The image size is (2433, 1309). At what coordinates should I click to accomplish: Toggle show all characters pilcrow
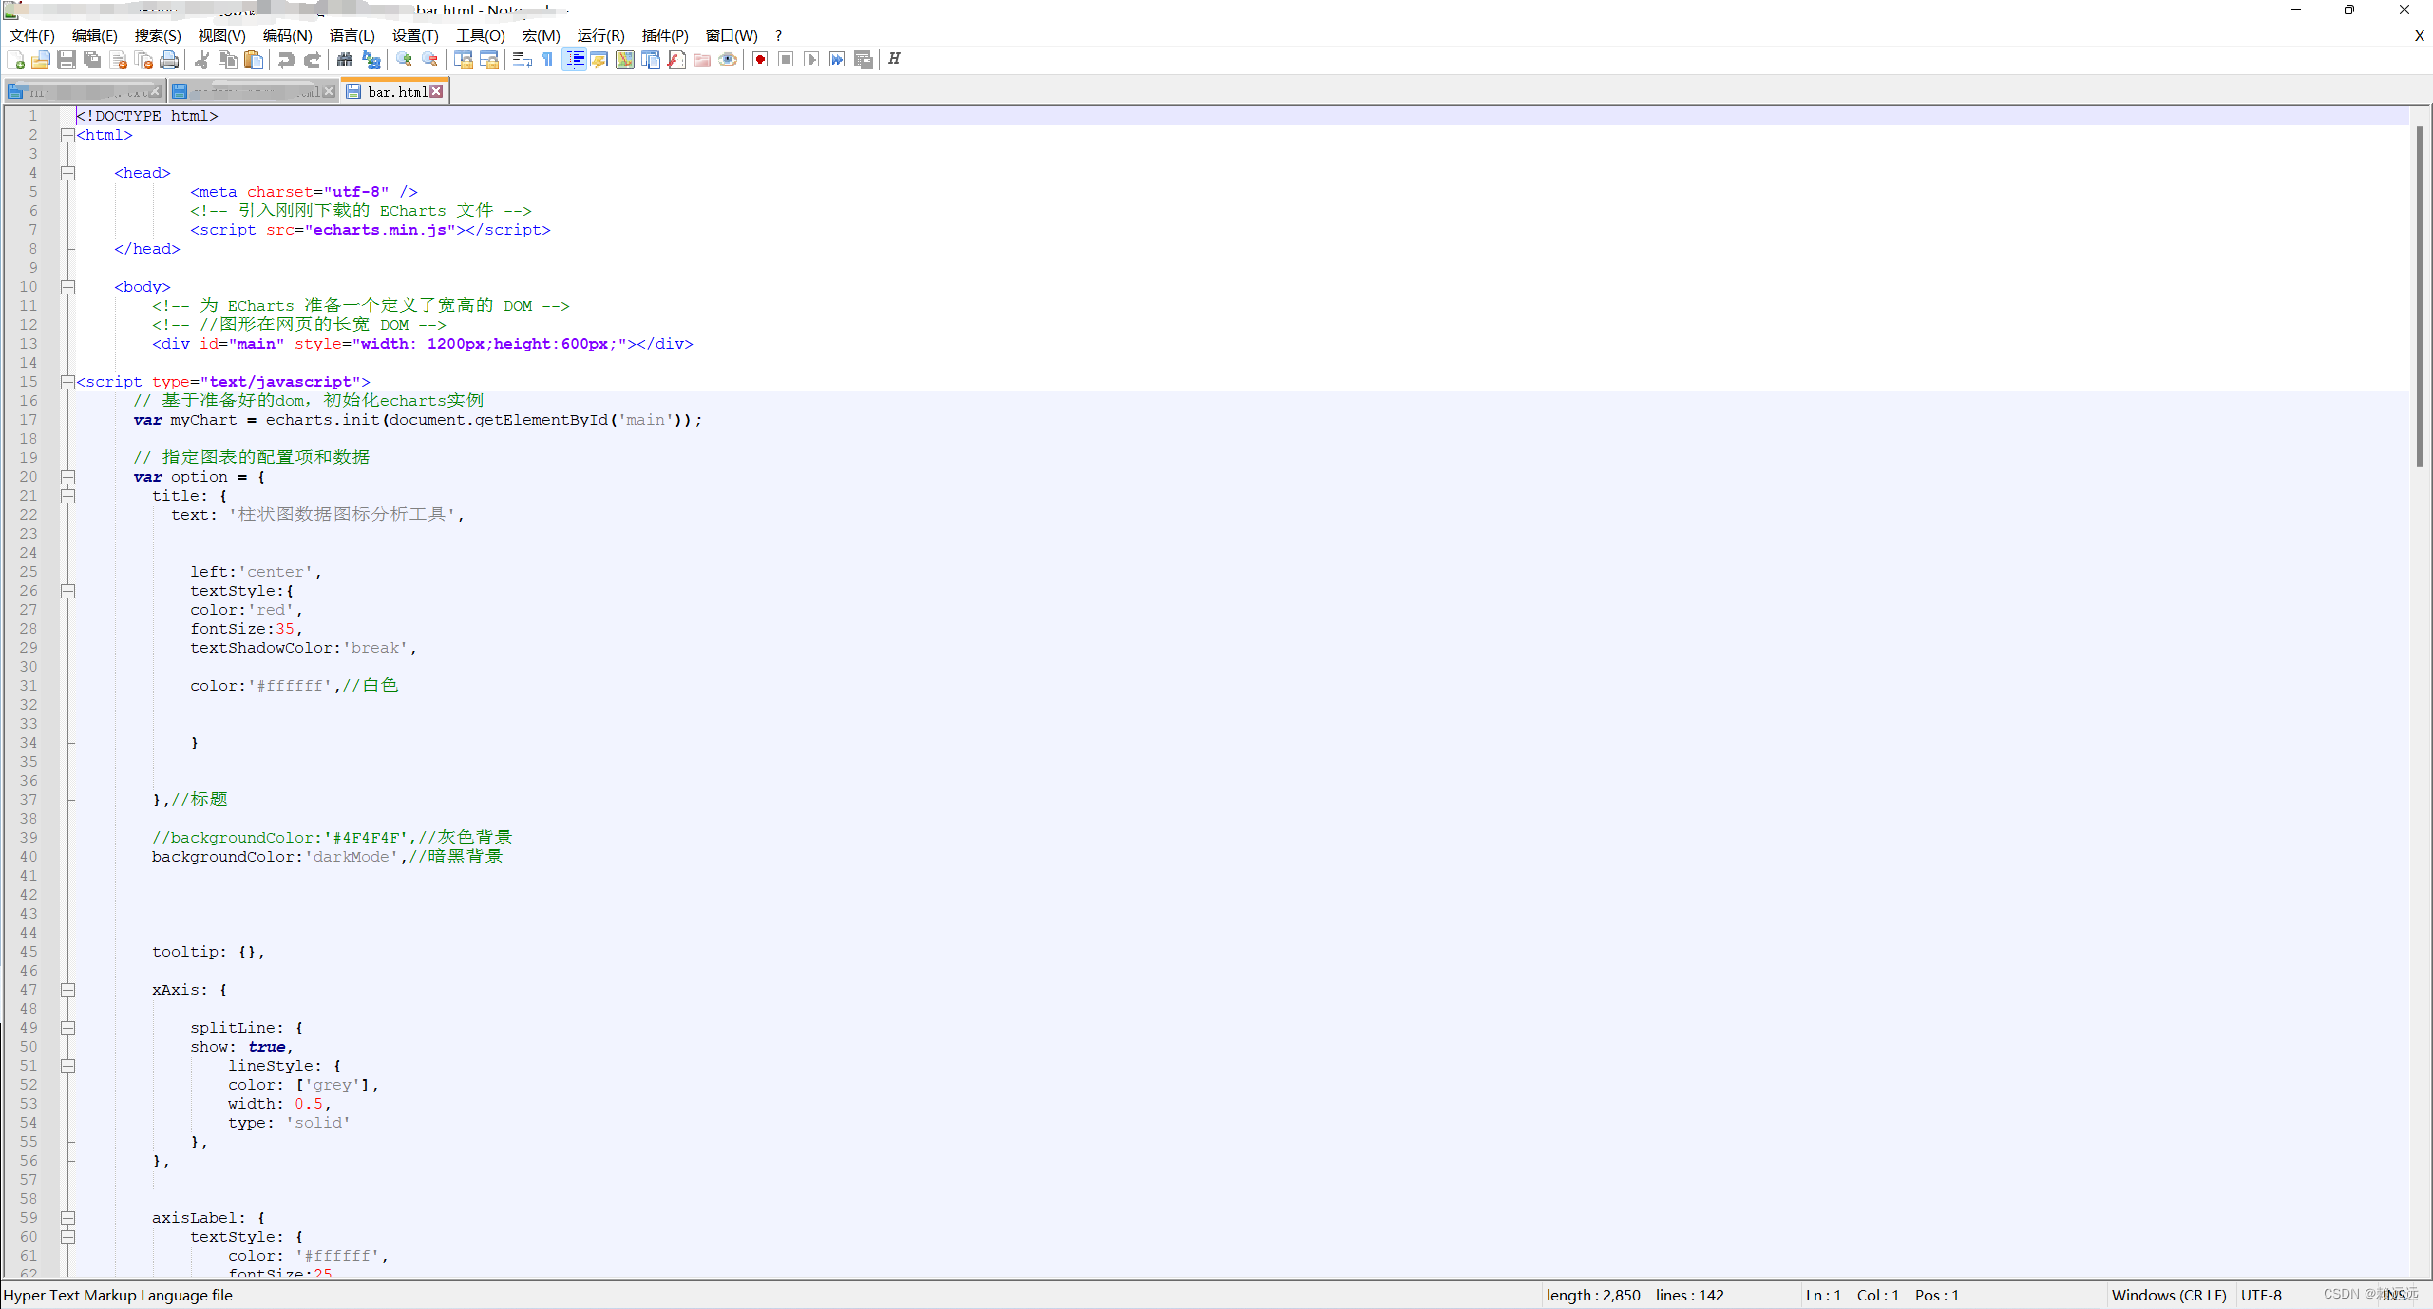[x=548, y=60]
